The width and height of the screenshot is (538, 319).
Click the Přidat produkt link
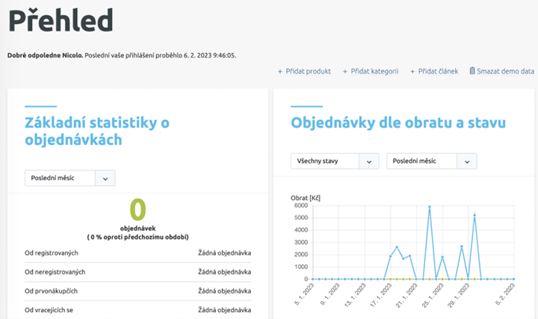304,72
